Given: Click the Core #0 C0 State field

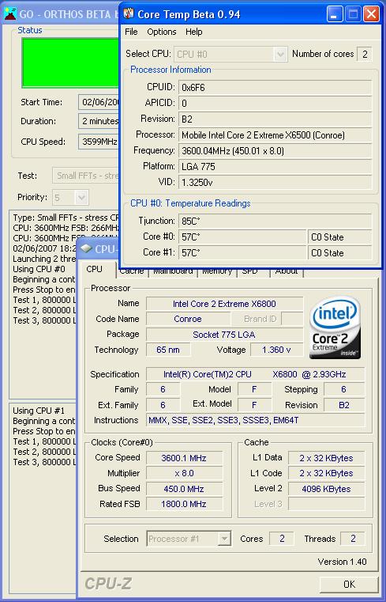Looking at the screenshot, I should [339, 237].
